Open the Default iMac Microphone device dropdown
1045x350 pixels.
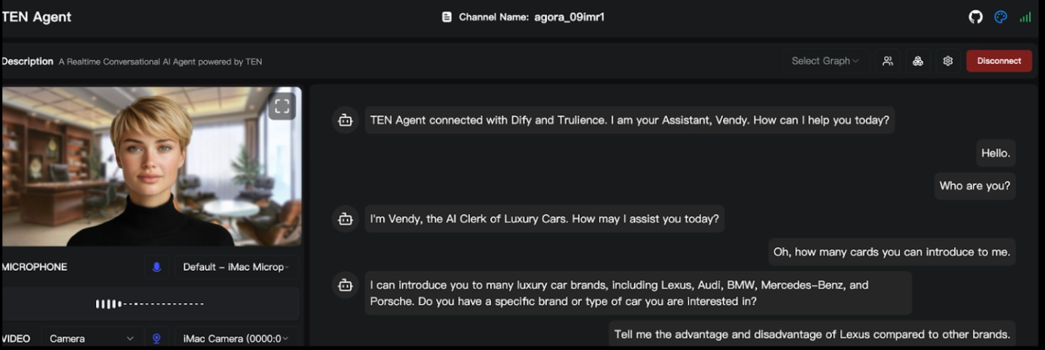(236, 267)
